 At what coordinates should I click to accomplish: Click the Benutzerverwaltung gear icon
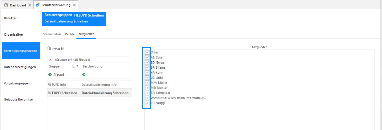coord(38,5)
